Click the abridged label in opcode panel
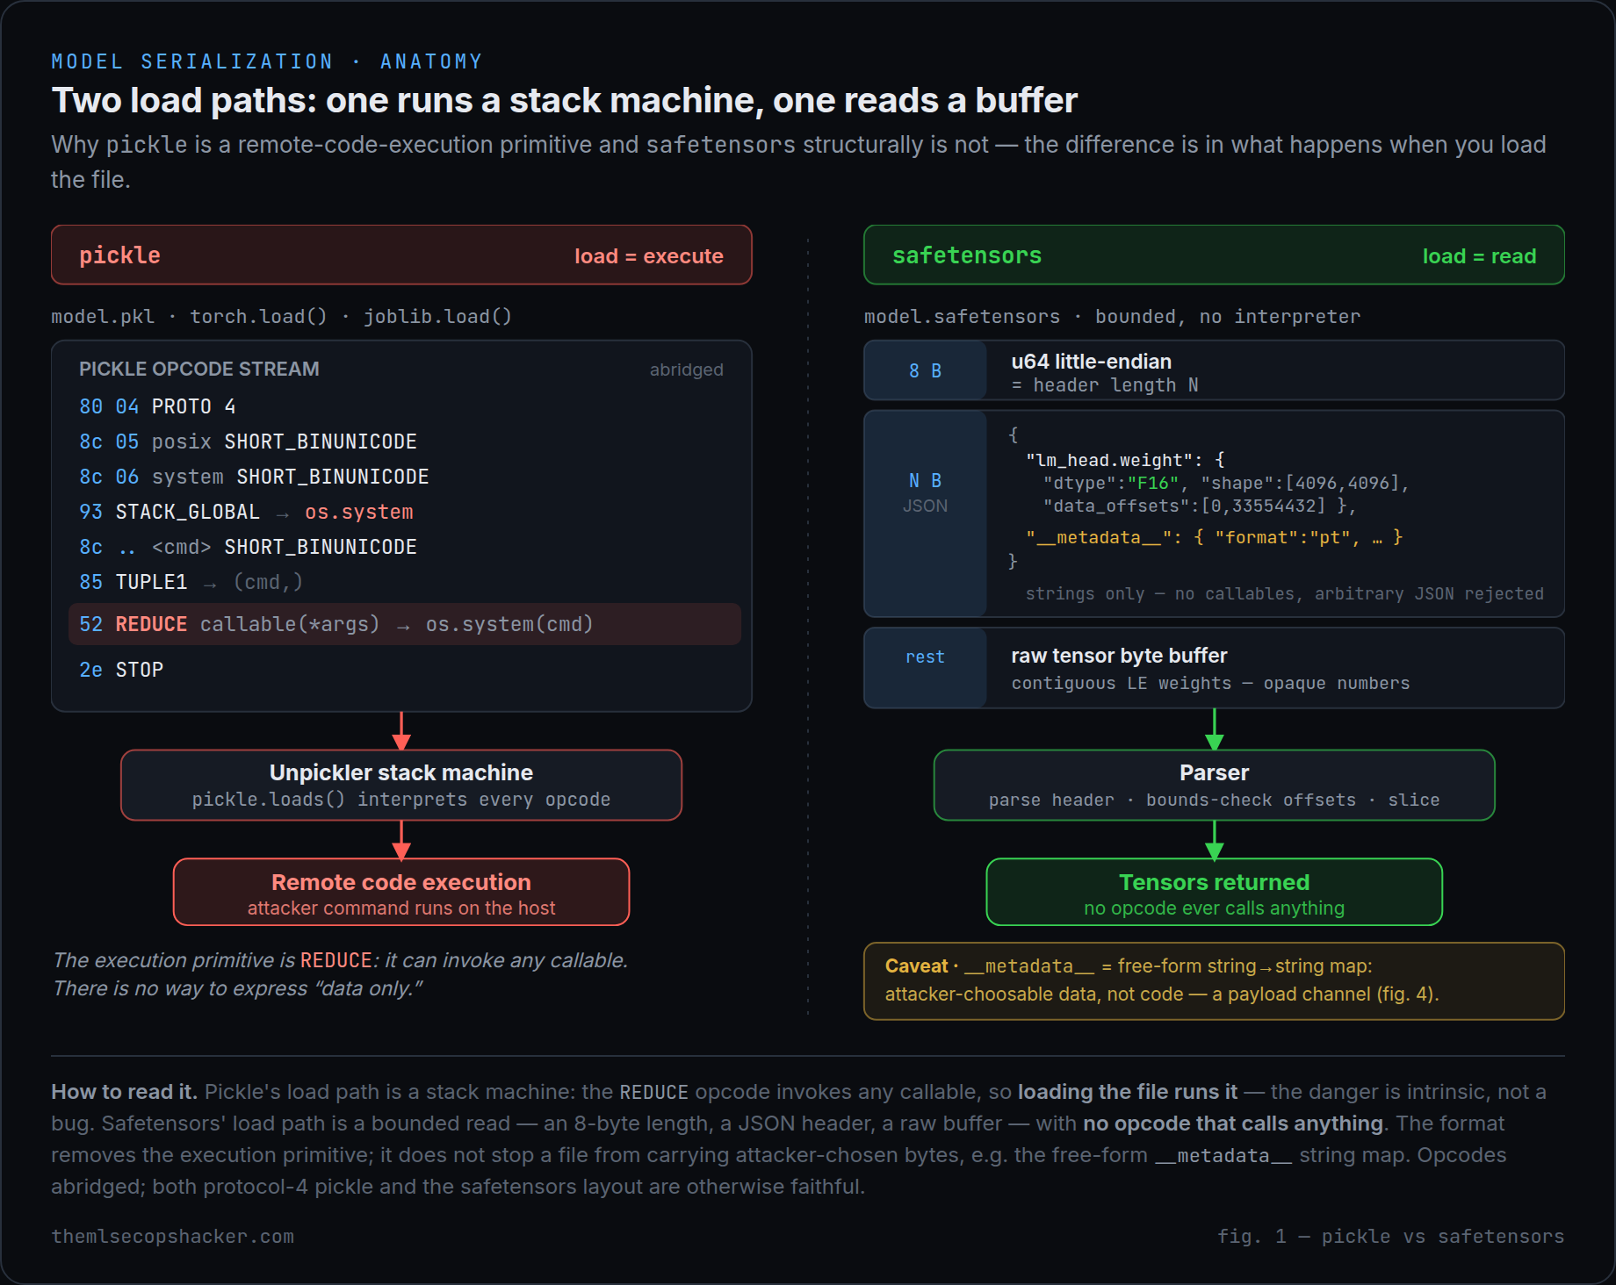 (686, 370)
